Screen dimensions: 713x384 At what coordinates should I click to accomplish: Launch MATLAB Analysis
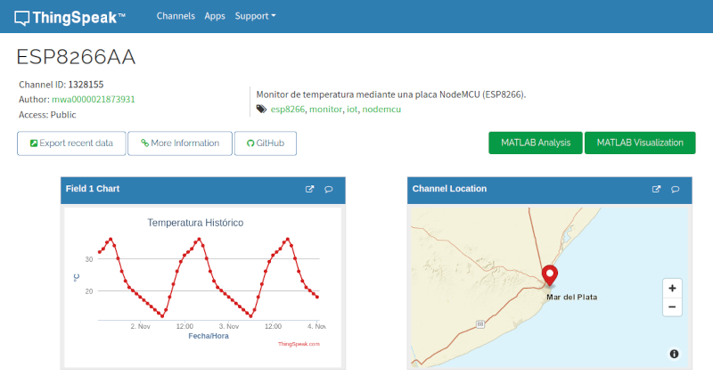[536, 143]
